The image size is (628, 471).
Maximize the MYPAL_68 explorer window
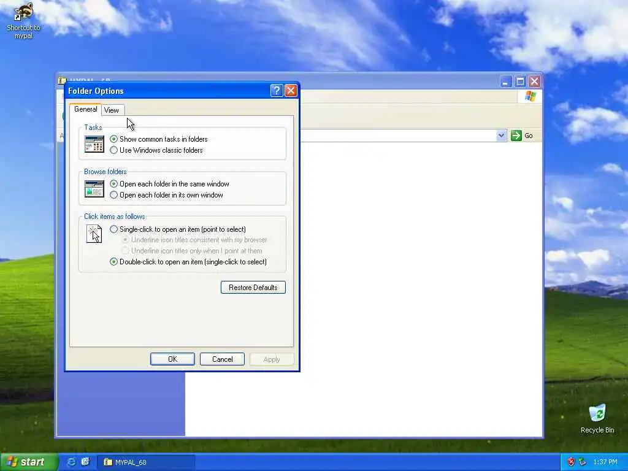520,82
